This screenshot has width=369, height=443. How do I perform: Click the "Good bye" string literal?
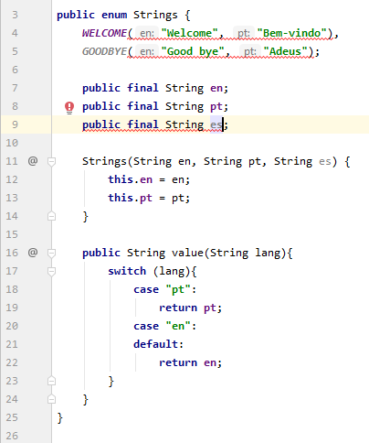(193, 51)
